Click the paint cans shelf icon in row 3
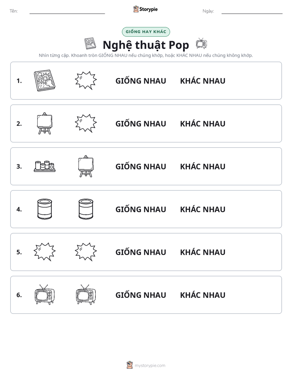The height and width of the screenshot is (377, 292). pyautogui.click(x=45, y=166)
